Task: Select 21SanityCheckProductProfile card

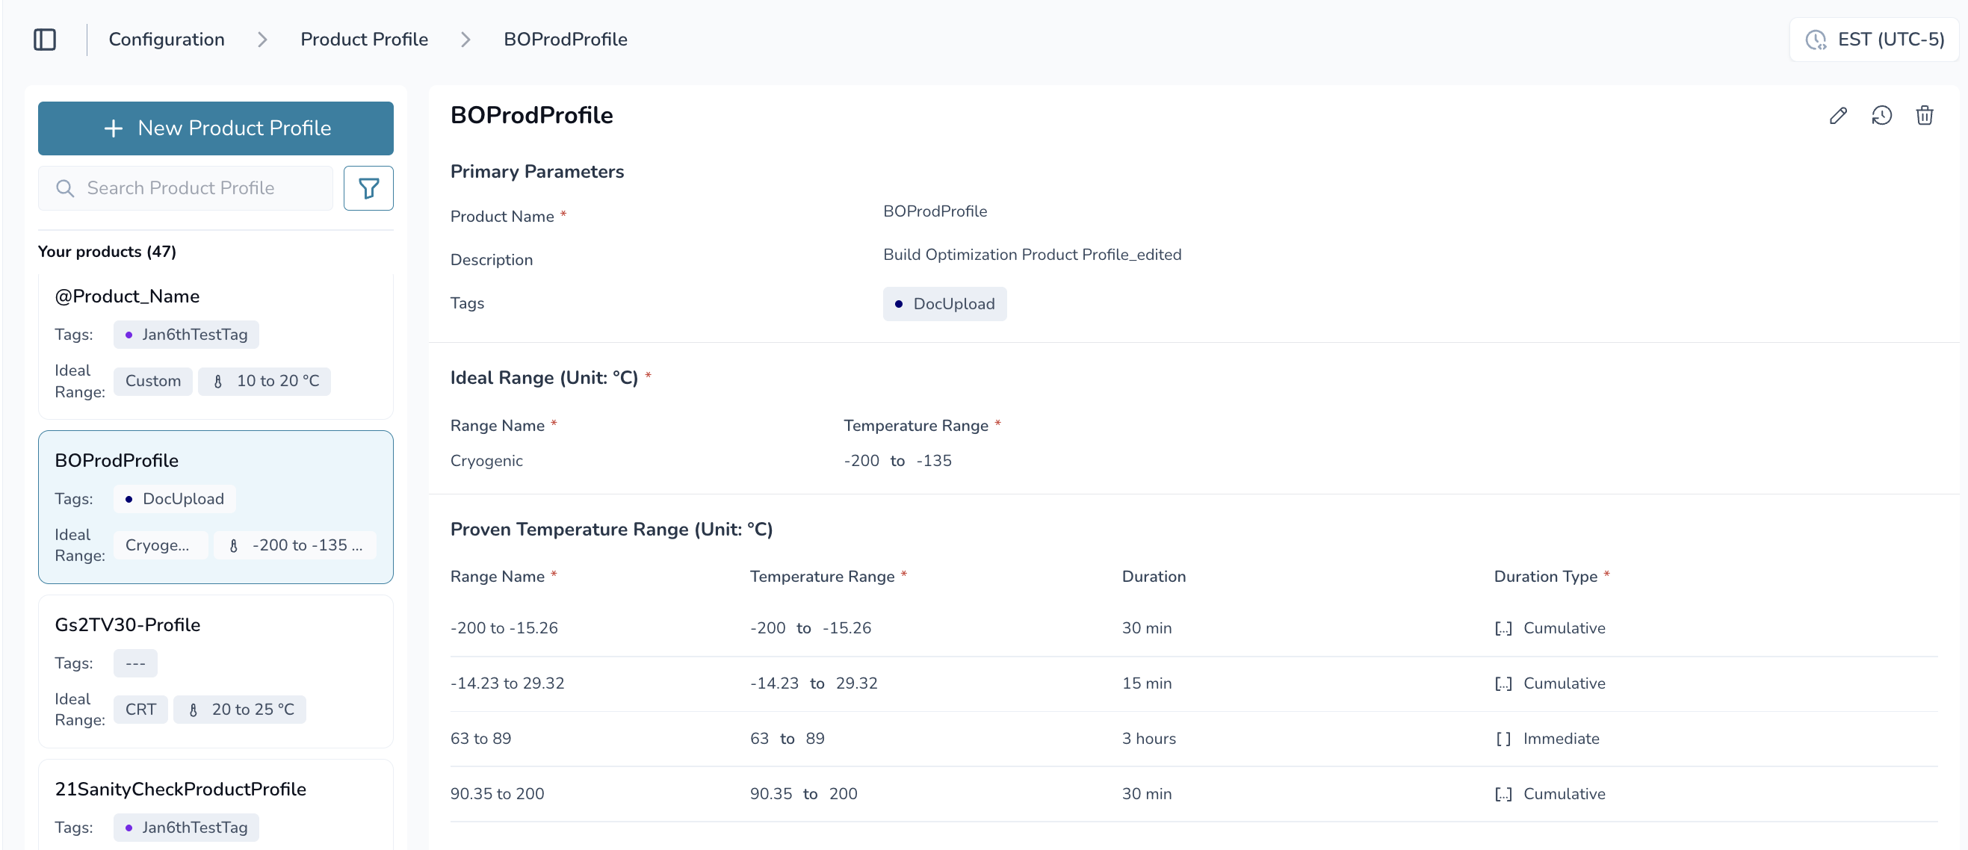Action: tap(215, 805)
